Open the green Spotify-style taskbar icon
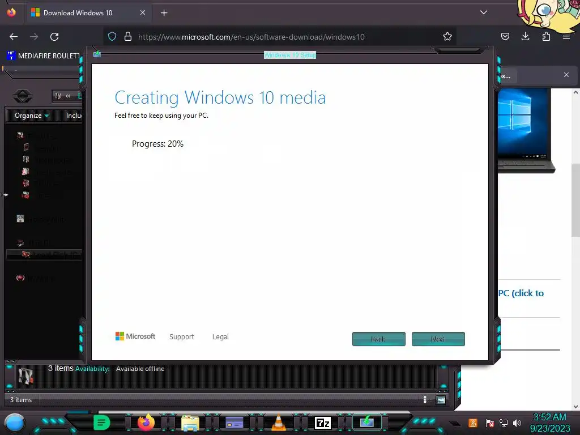The height and width of the screenshot is (435, 580). [x=102, y=423]
